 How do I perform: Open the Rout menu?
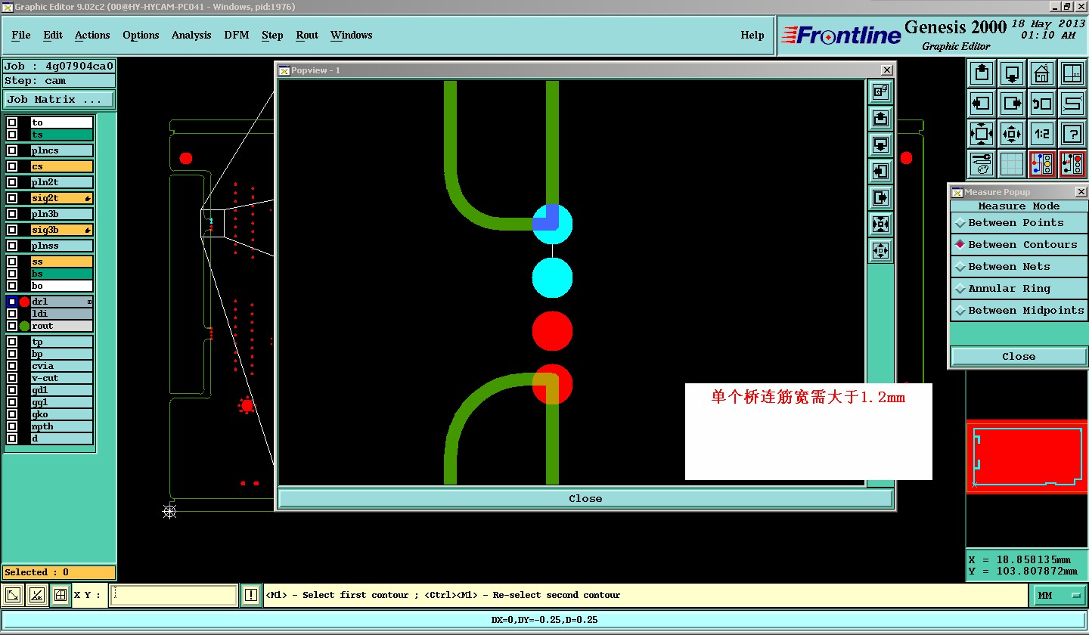(307, 36)
